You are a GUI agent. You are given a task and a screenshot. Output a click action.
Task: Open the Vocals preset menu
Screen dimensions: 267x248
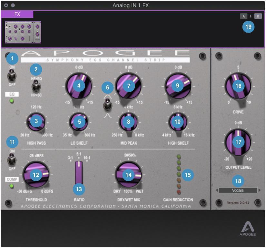pos(238,191)
